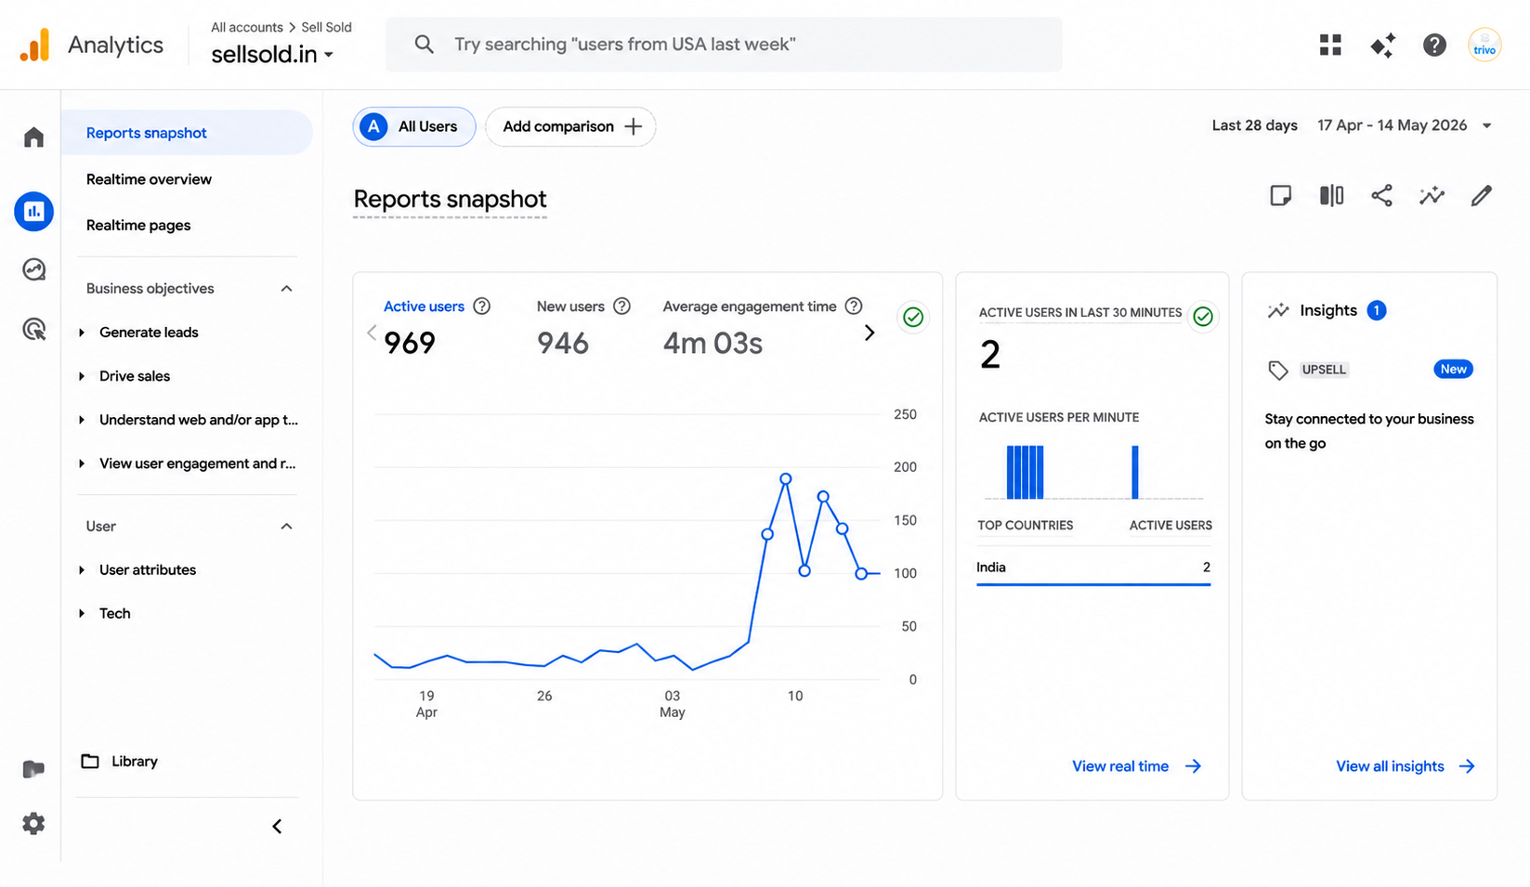Open the Insights sparkline icon in toolbar
The height and width of the screenshot is (887, 1530).
coord(1432,195)
